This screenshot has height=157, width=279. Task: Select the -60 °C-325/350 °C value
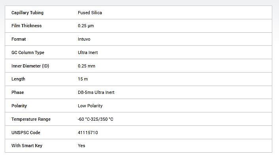click(x=95, y=119)
